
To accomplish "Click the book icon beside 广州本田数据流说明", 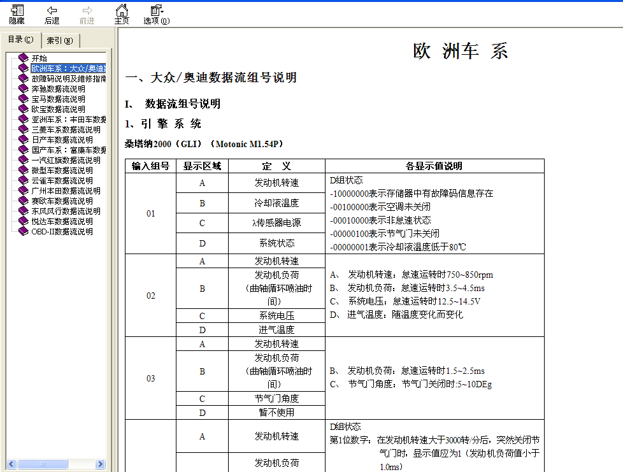I will coord(24,190).
